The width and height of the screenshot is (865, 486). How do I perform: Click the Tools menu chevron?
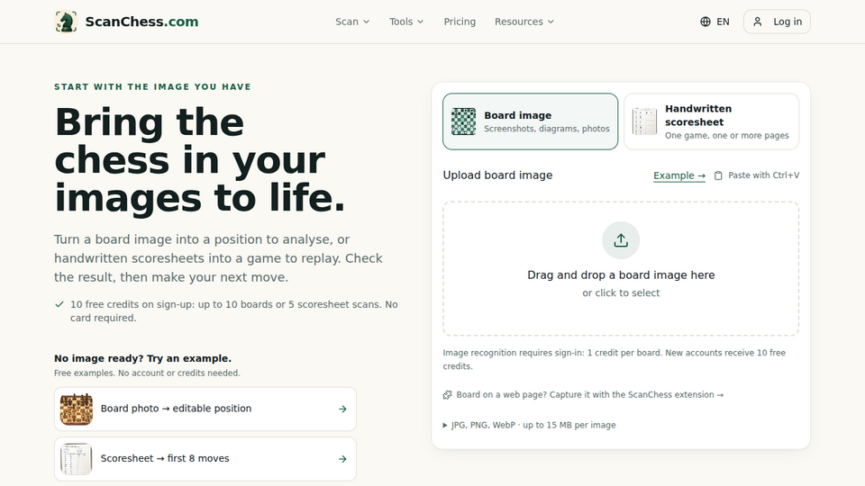421,22
